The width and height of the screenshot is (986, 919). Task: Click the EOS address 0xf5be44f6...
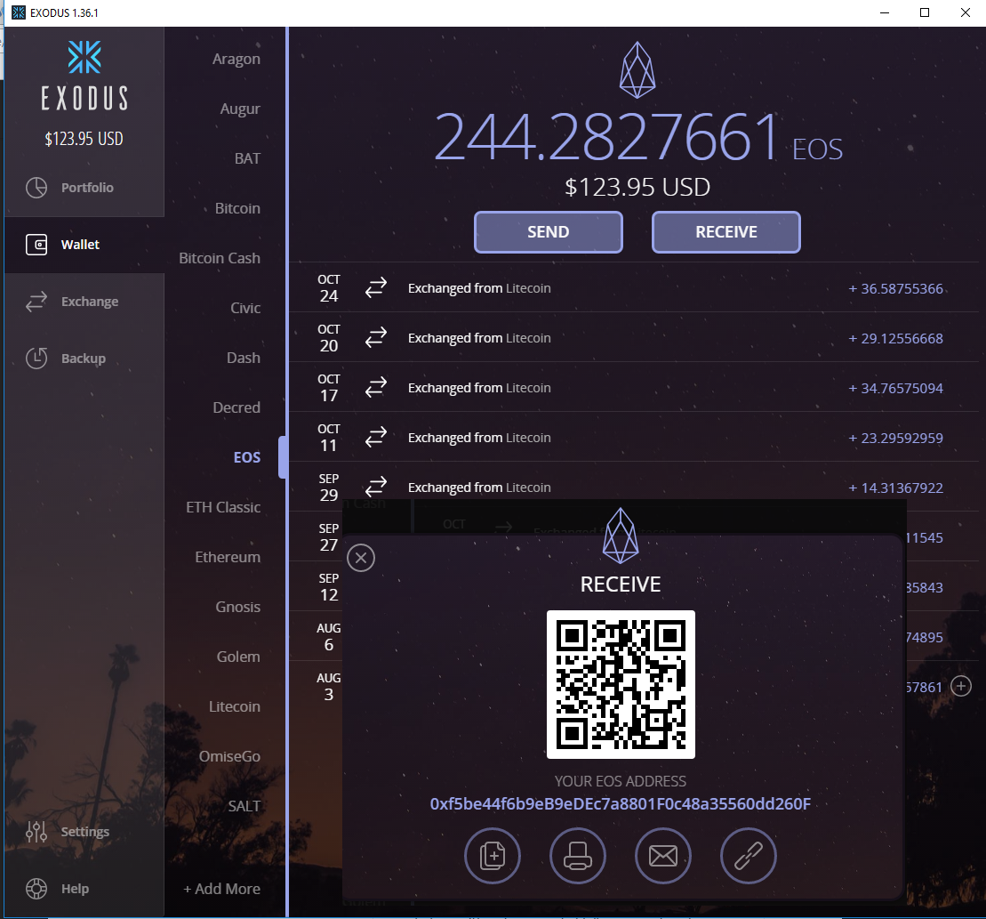(620, 804)
